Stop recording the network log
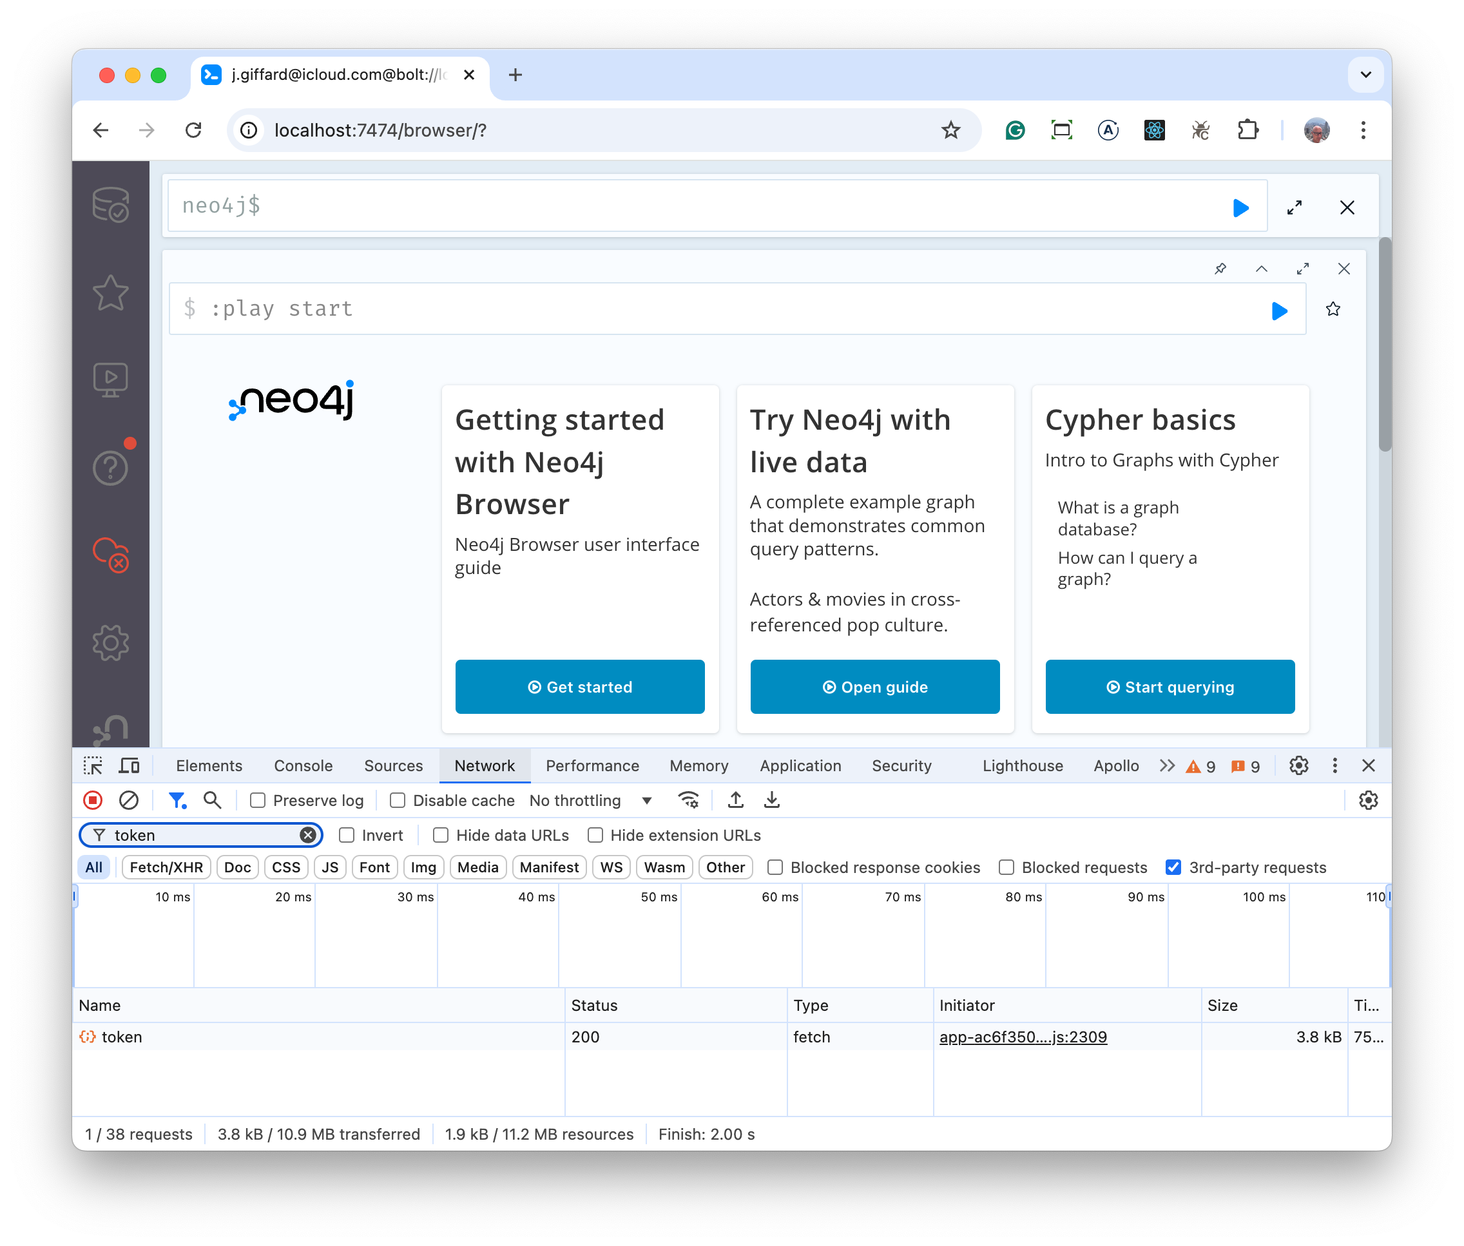The height and width of the screenshot is (1246, 1464). (x=93, y=800)
